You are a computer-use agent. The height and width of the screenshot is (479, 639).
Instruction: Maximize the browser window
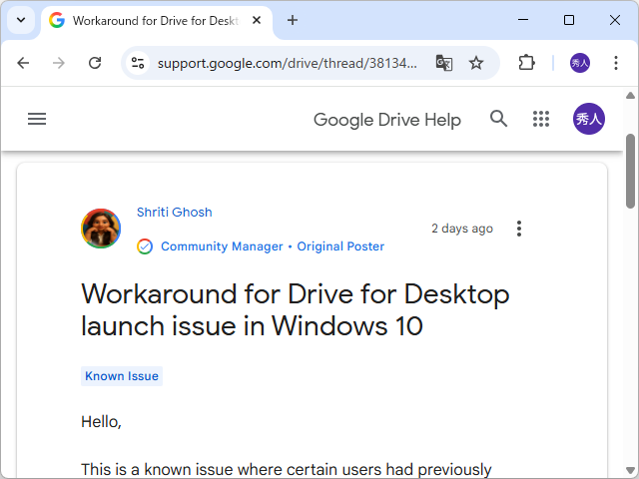point(569,20)
